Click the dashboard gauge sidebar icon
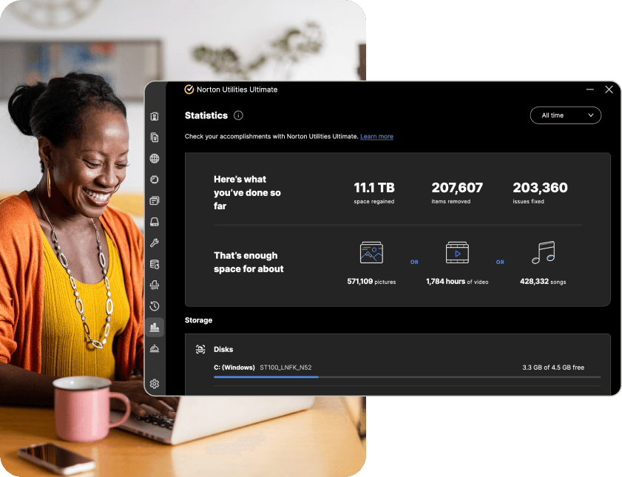 tap(154, 348)
